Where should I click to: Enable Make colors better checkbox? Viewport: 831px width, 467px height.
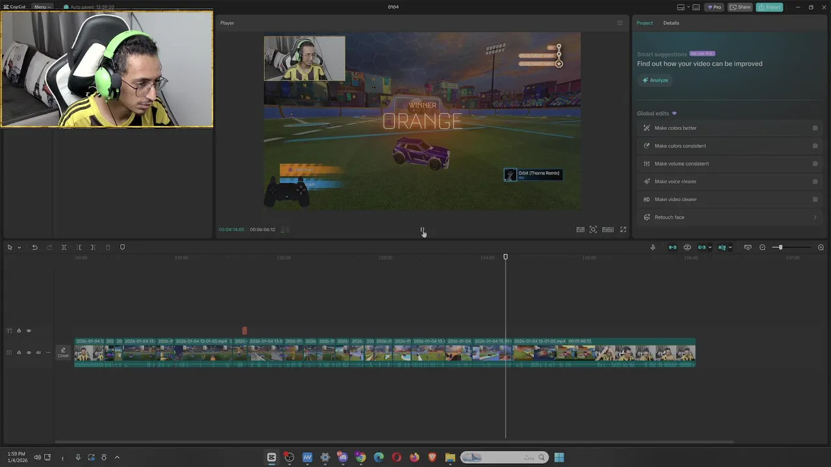[x=815, y=128]
